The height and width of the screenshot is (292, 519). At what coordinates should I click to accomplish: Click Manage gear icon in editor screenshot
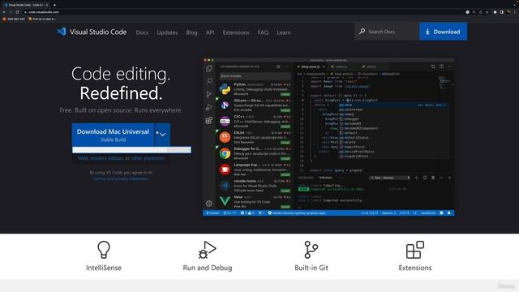tap(209, 204)
